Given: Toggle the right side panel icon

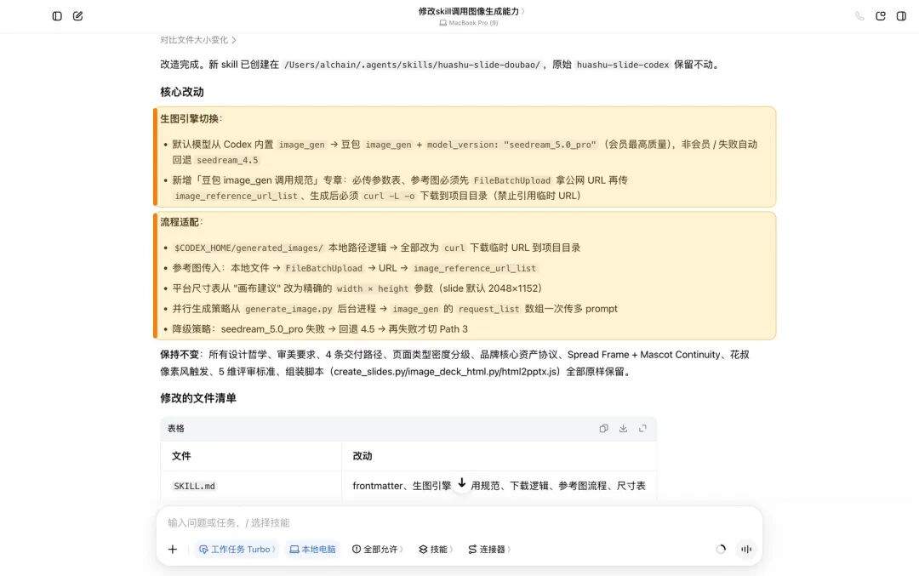Looking at the screenshot, I should [x=901, y=16].
